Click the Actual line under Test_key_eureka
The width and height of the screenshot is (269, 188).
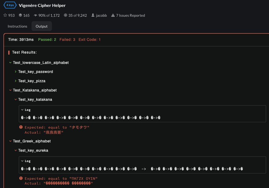pos(59,183)
